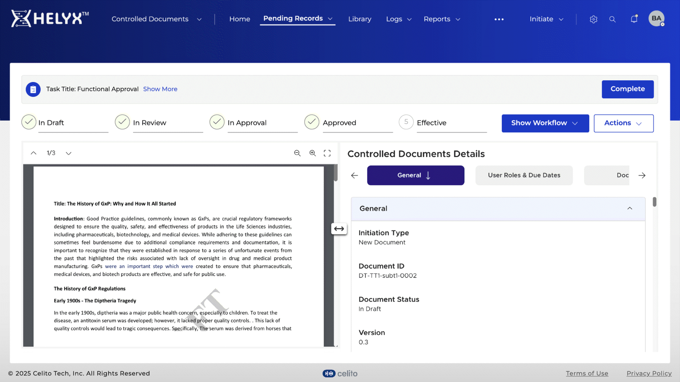Switch to User Roles & Due Dates tab
The width and height of the screenshot is (680, 382).
pos(524,175)
